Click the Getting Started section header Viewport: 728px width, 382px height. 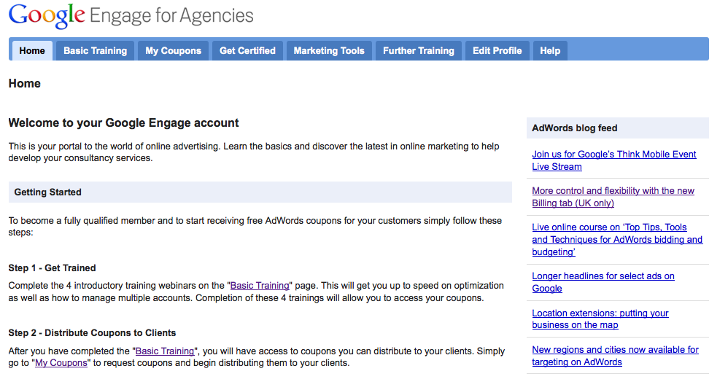pos(48,192)
